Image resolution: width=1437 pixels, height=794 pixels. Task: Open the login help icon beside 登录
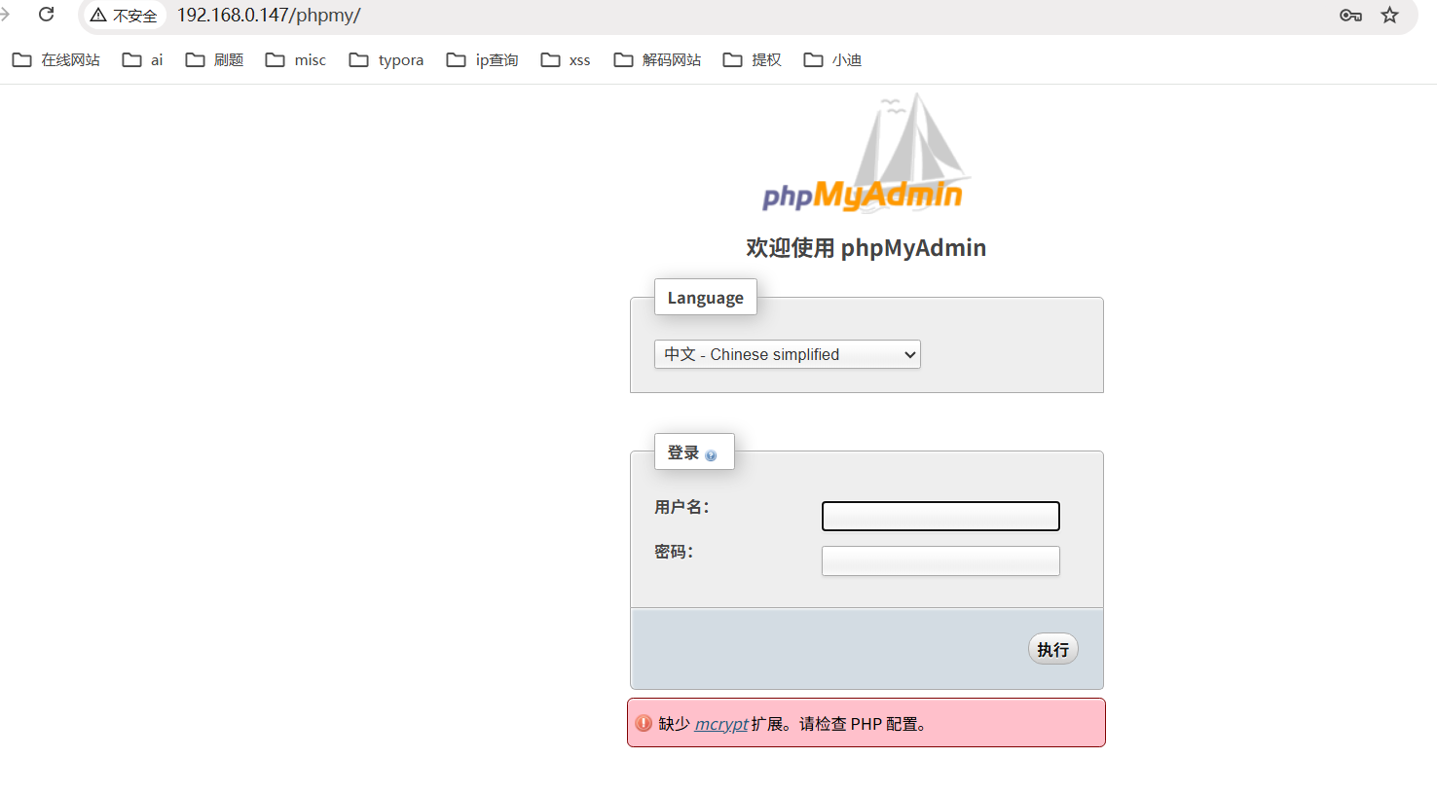tap(711, 455)
